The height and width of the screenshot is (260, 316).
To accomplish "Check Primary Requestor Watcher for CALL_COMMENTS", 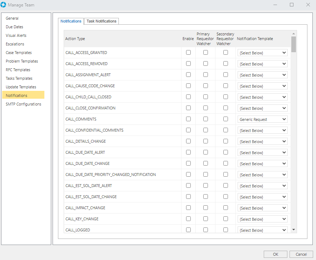I will (x=205, y=119).
